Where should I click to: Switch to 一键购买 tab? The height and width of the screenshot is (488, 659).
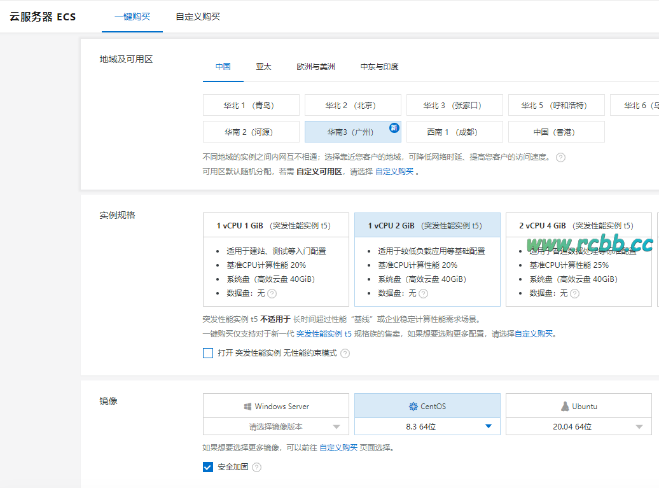coord(132,17)
